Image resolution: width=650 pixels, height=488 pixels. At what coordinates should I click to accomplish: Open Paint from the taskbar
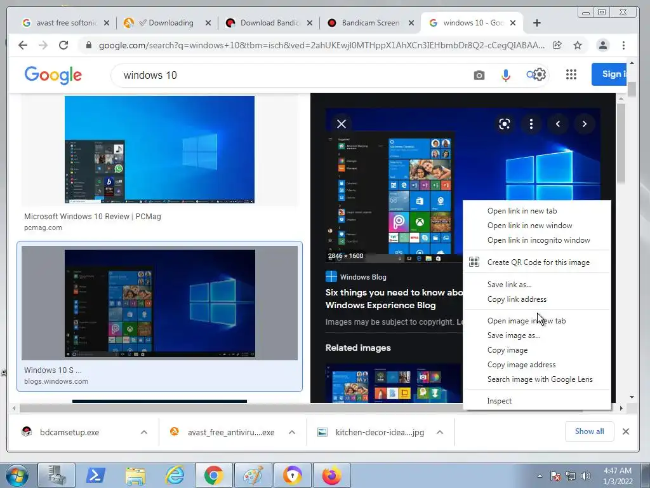pos(253,475)
